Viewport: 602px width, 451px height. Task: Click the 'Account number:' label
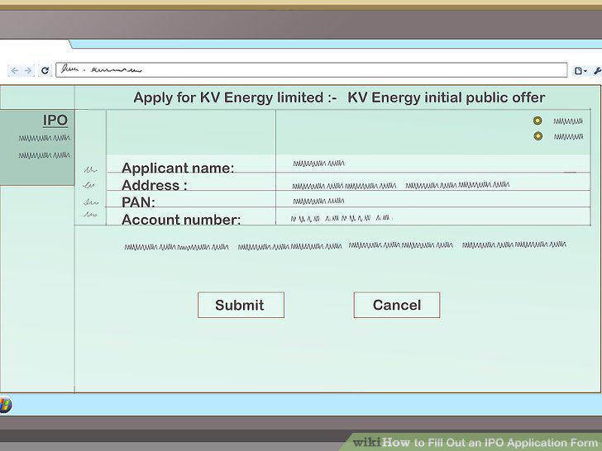181,220
